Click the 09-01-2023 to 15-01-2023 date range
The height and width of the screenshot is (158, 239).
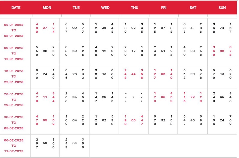(x=14, y=53)
